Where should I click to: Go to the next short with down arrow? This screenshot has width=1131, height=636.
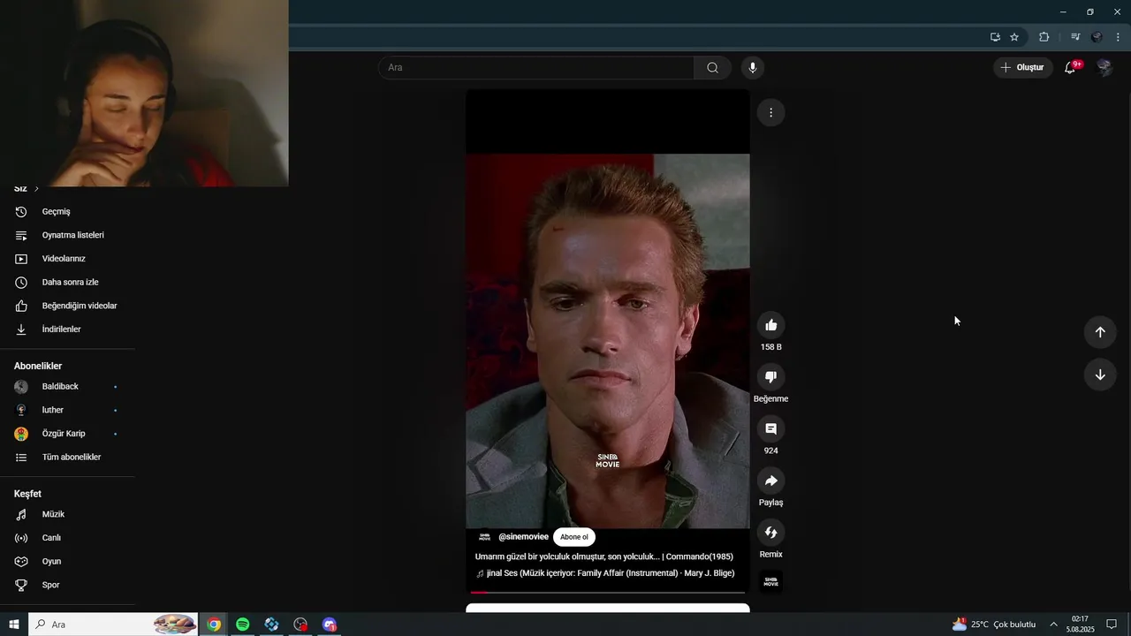tap(1100, 375)
